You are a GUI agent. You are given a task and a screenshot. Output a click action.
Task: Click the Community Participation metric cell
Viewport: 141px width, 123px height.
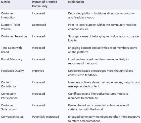pyautogui.click(x=9, y=96)
